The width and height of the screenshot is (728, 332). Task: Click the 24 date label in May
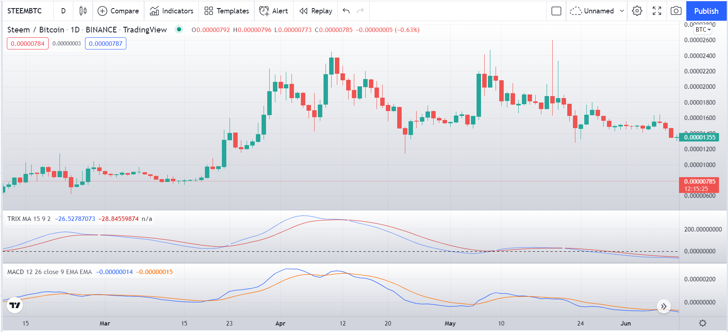[x=581, y=323]
